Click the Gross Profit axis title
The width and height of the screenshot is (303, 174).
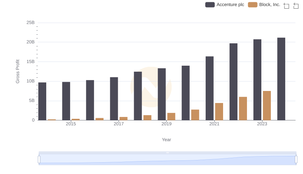click(x=17, y=71)
